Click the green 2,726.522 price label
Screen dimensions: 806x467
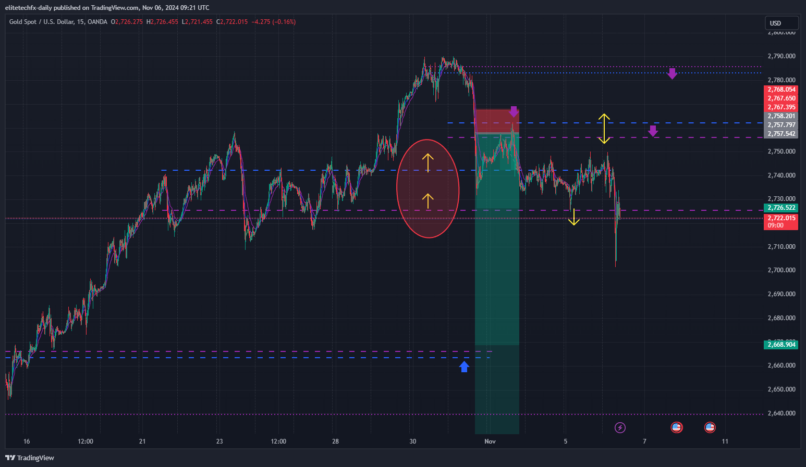coord(780,208)
